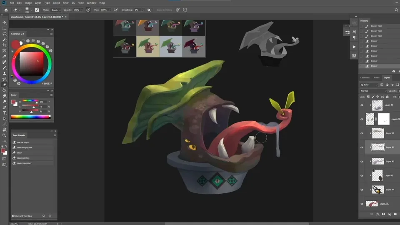
Task: Select the Line tool
Action: (x=4, y=124)
